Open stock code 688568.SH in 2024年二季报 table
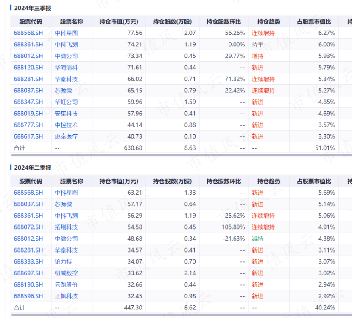The width and height of the screenshot is (352, 318). 28,193
